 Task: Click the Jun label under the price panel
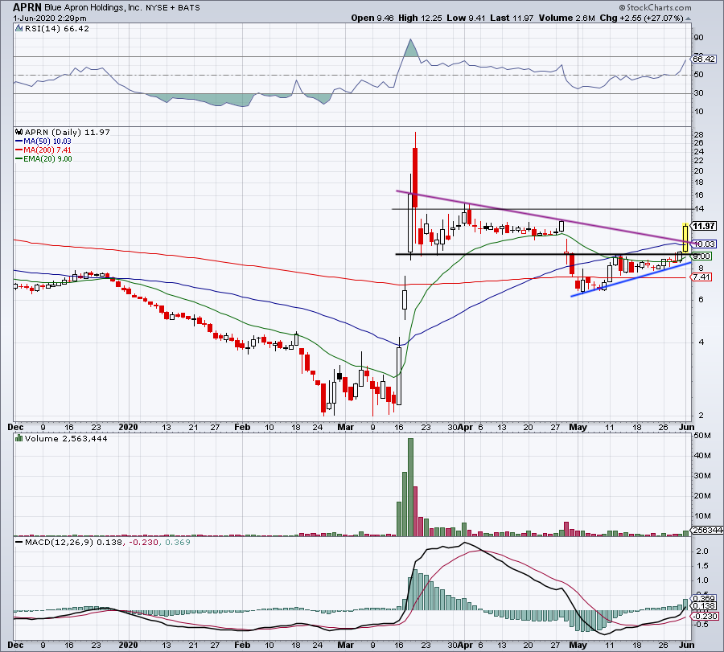687,427
